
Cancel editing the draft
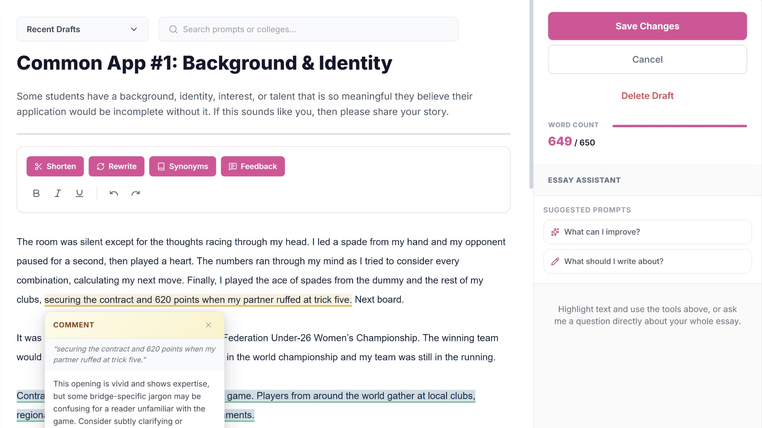pos(647,59)
